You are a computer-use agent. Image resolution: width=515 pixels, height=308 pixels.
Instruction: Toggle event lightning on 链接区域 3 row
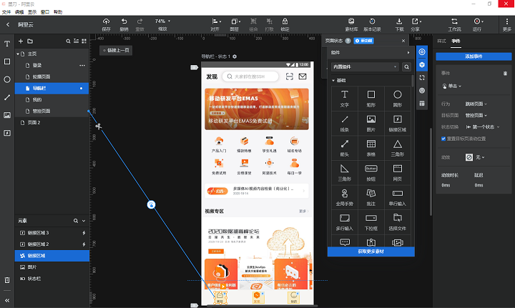point(84,233)
